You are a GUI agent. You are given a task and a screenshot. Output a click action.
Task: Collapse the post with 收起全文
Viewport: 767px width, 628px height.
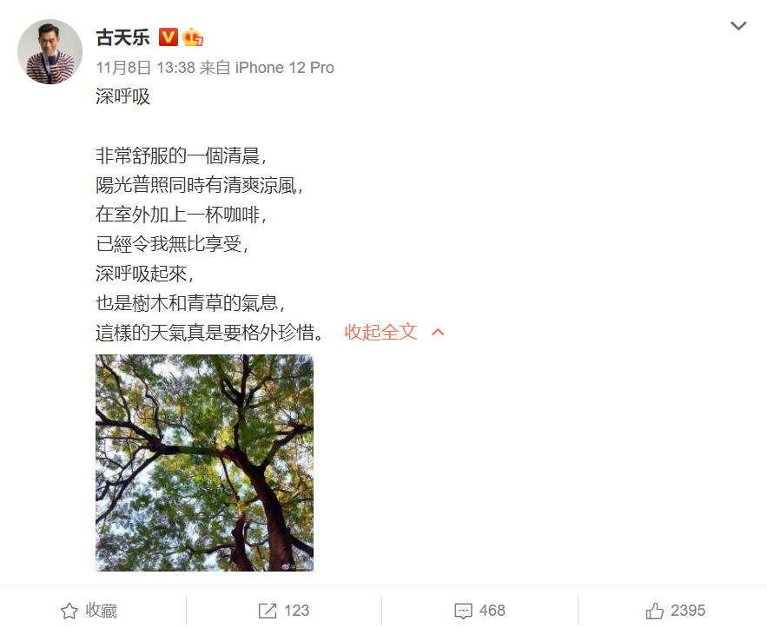point(380,332)
